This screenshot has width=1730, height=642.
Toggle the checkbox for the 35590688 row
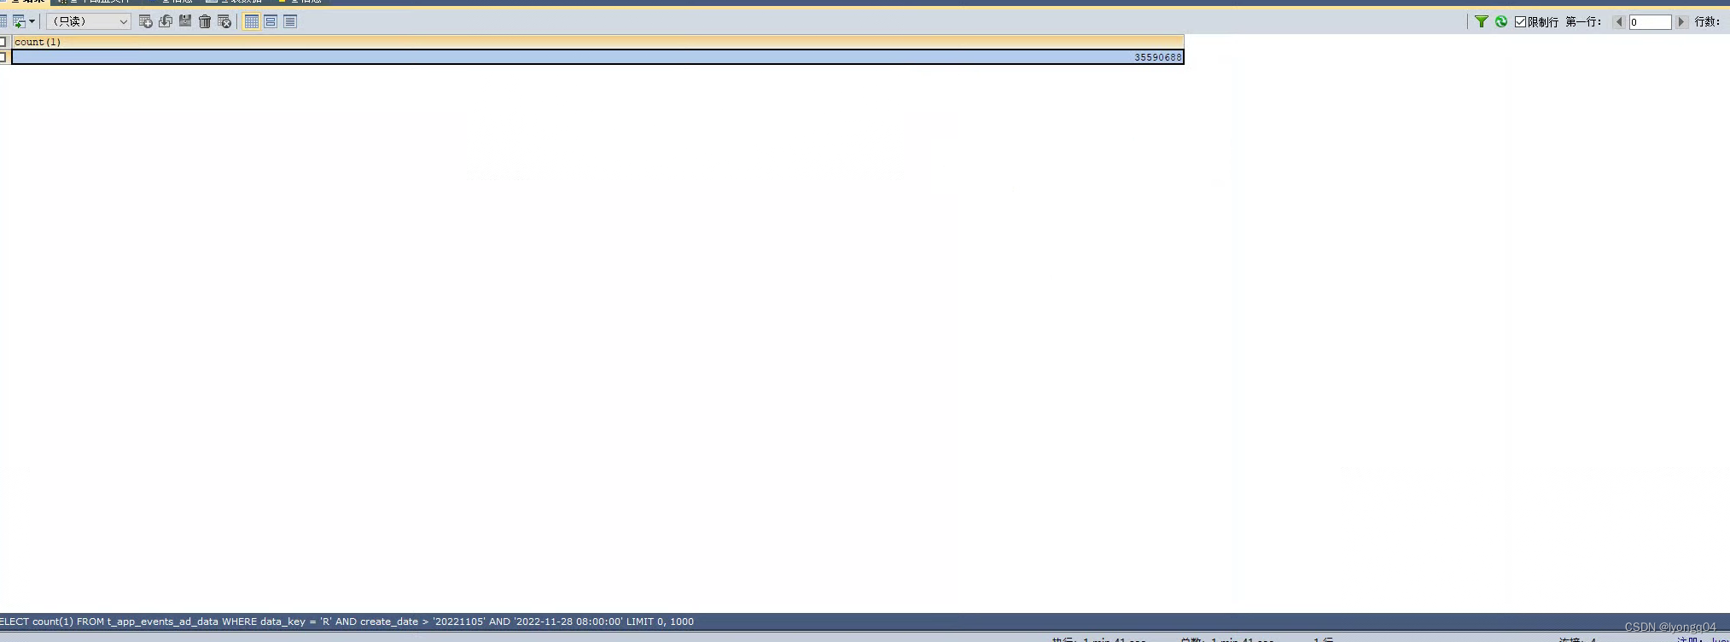pos(3,57)
